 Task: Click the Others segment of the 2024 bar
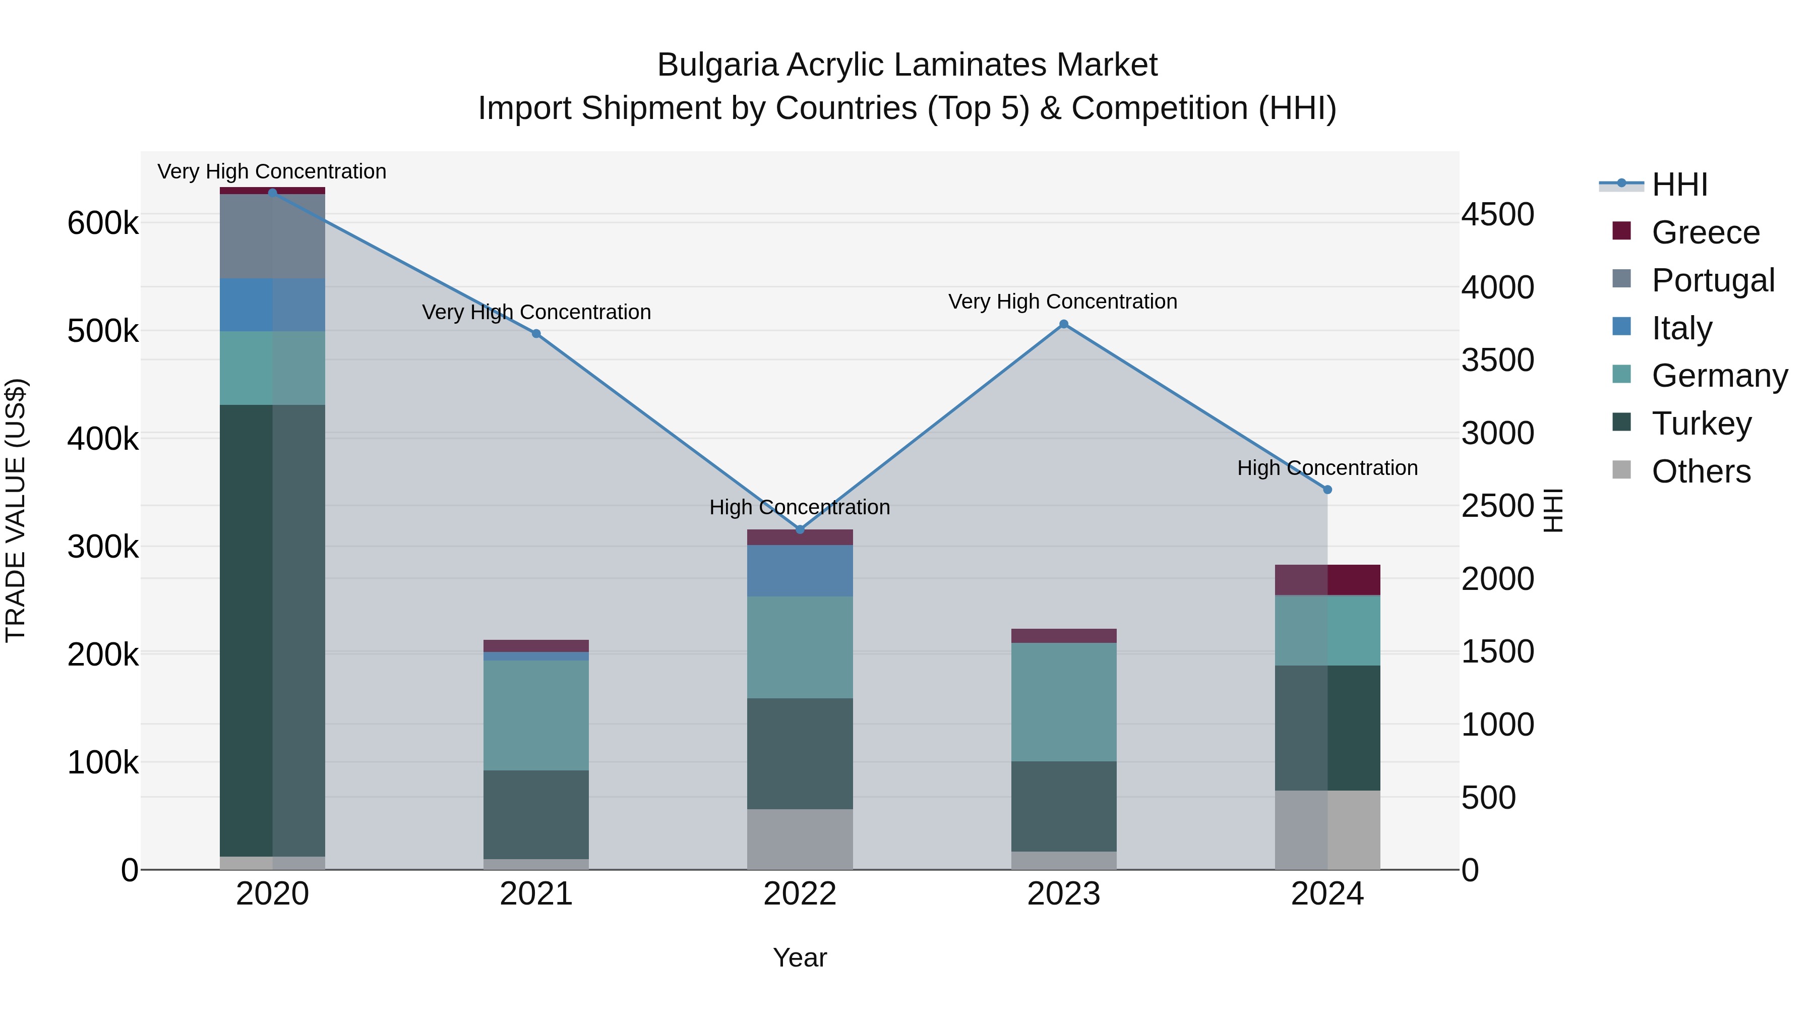coord(1327,831)
